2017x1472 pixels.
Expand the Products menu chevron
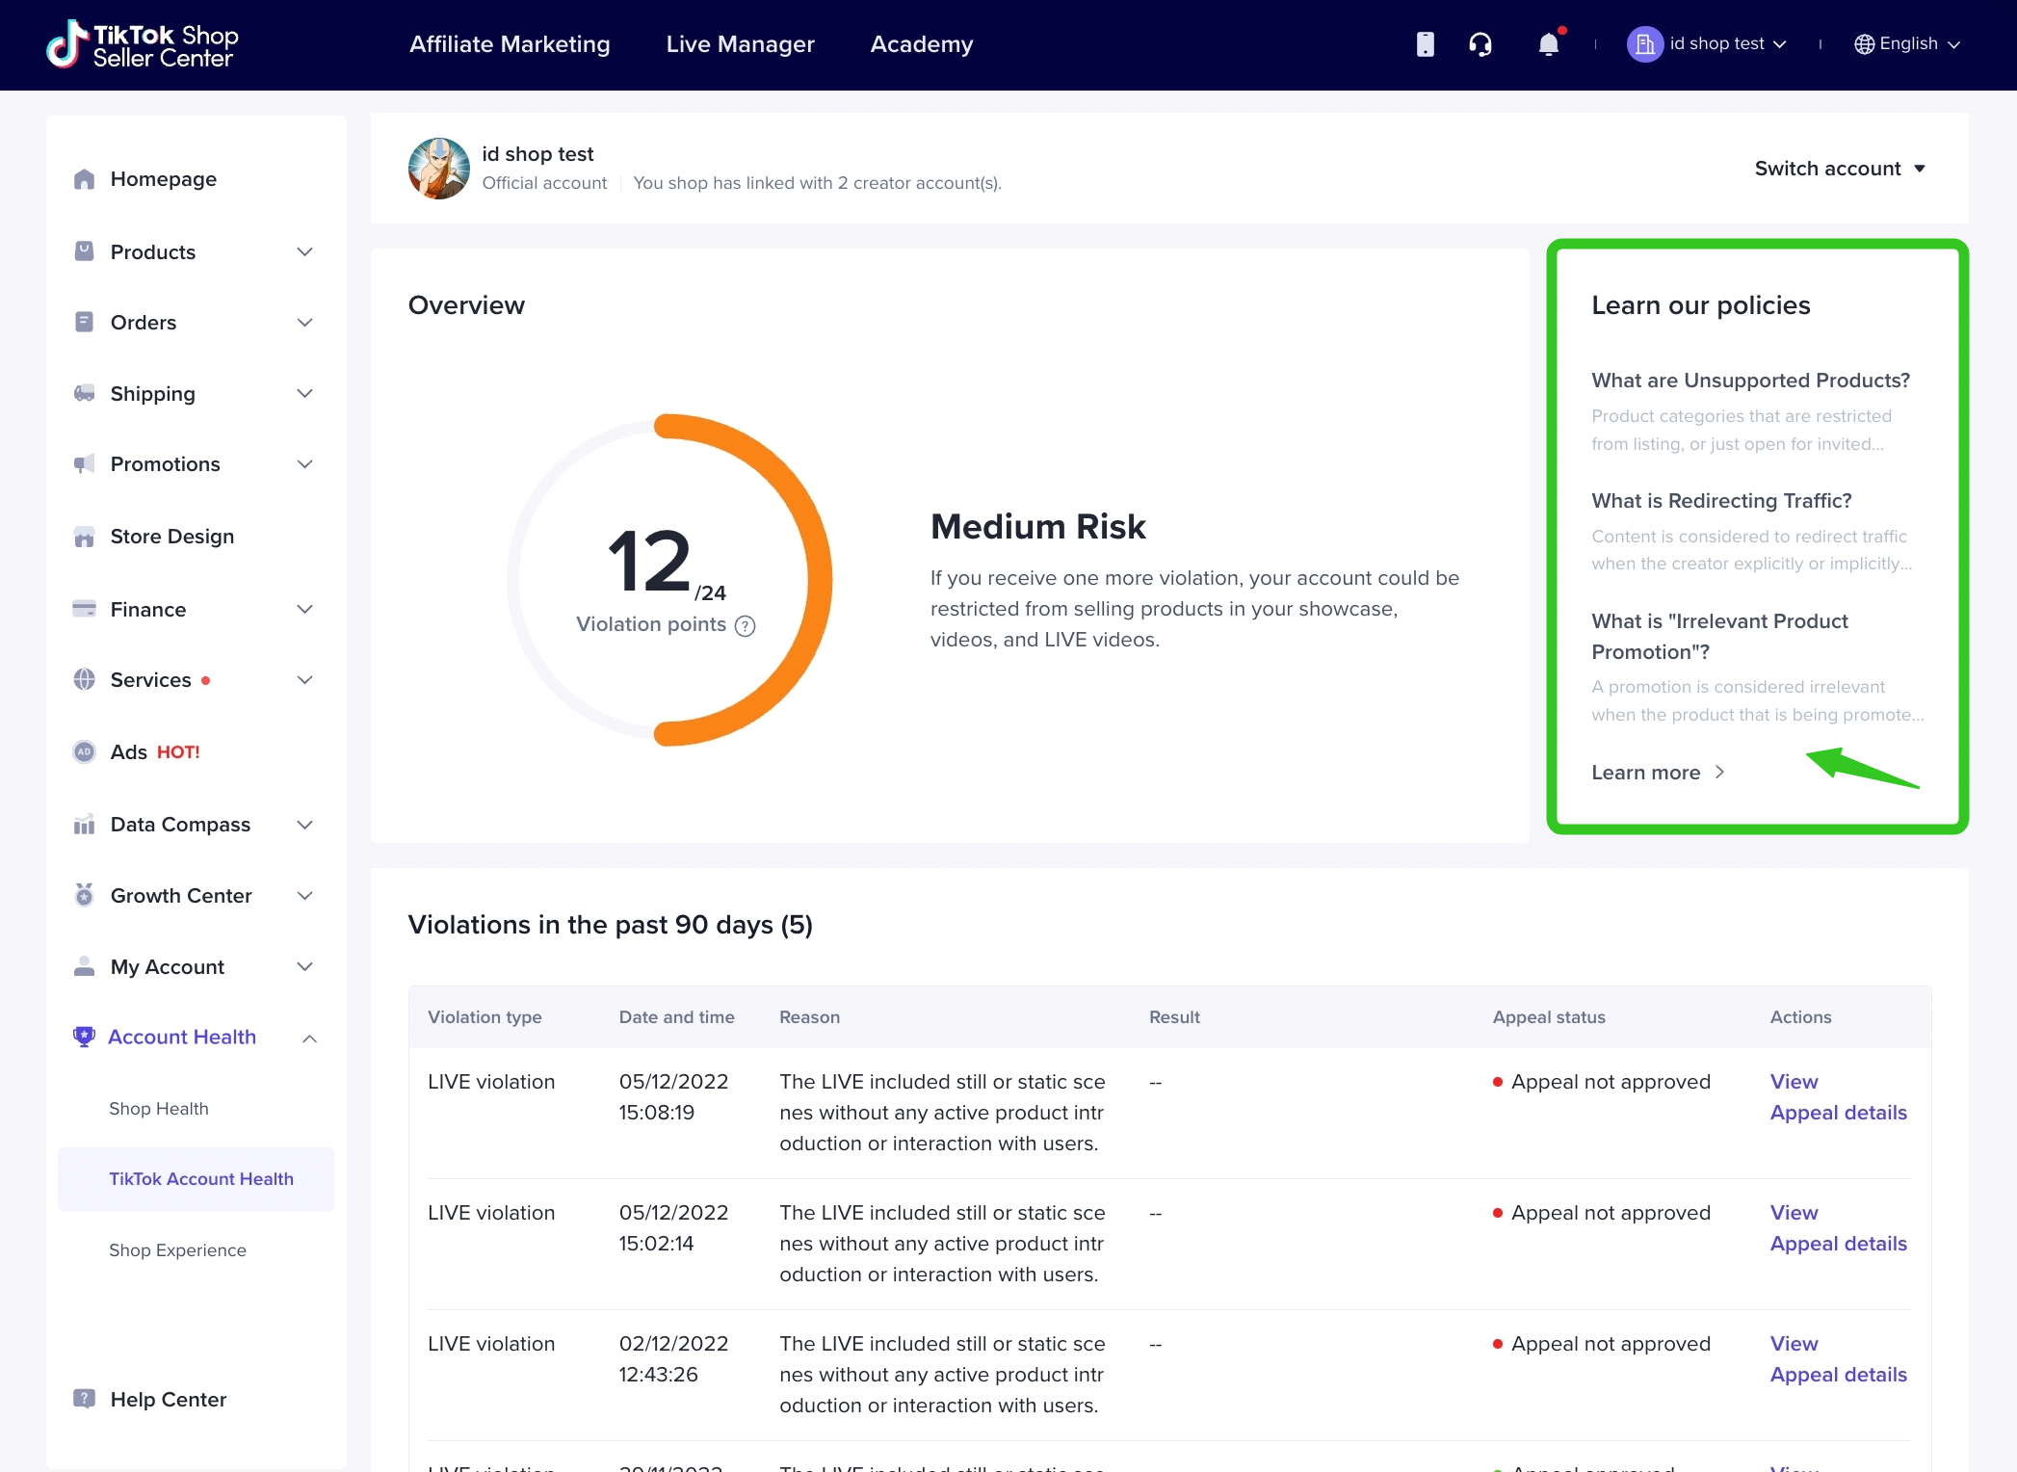tap(304, 251)
